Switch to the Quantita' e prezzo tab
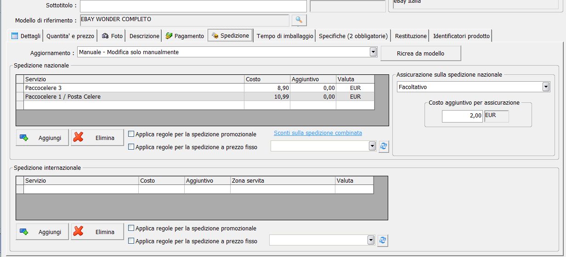This screenshot has width=566, height=257. 70,36
